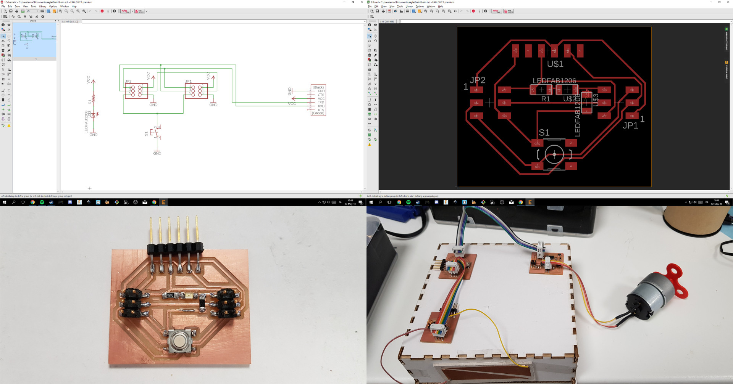Image resolution: width=733 pixels, height=384 pixels.
Task: Open Tools menu in Board window
Action: coord(400,6)
